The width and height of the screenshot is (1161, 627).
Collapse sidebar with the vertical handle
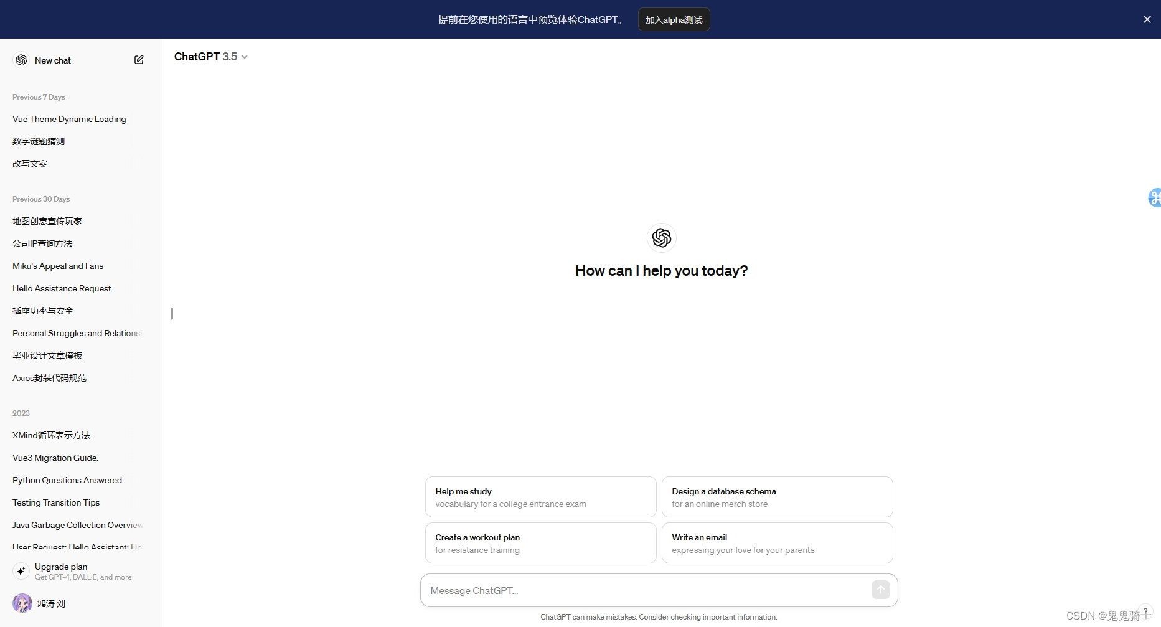pos(171,314)
